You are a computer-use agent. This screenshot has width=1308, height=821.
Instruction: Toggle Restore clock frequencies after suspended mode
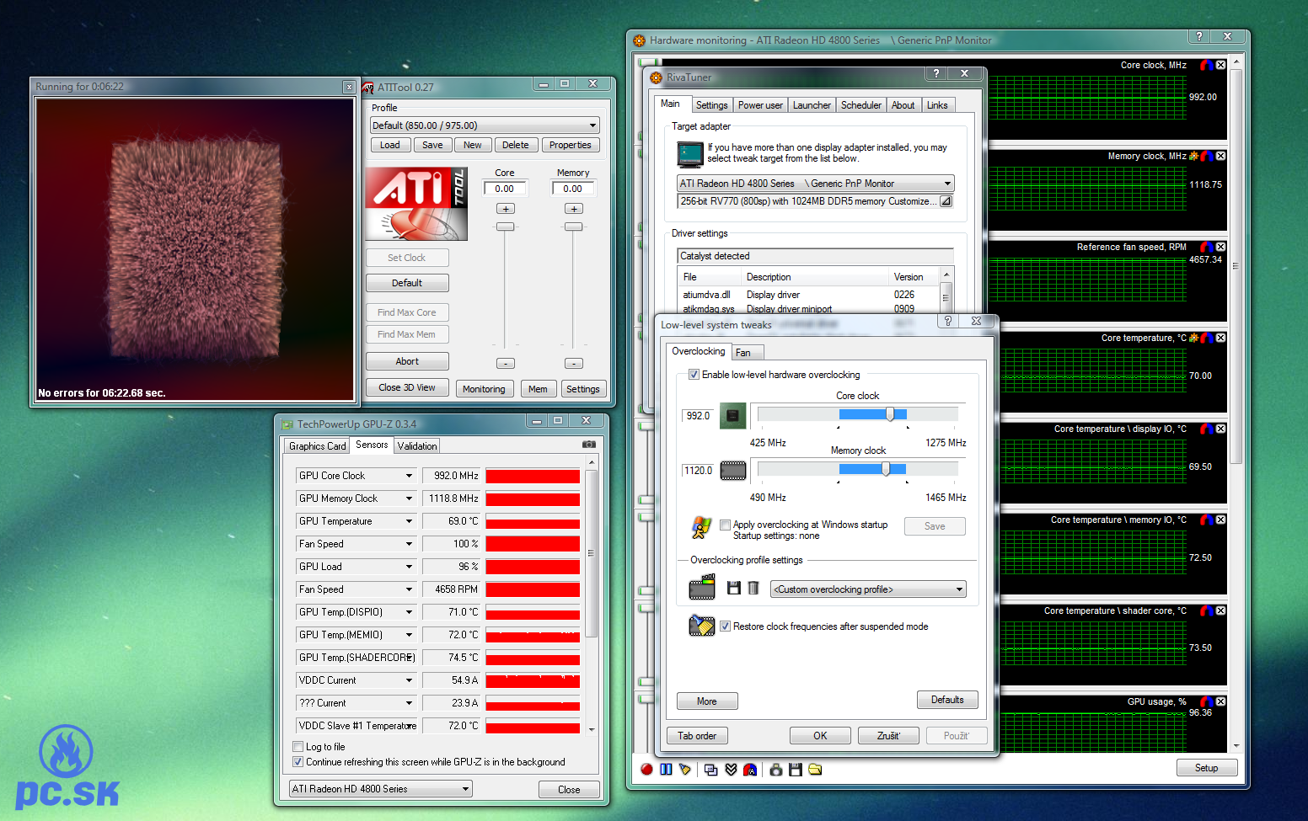click(x=725, y=626)
